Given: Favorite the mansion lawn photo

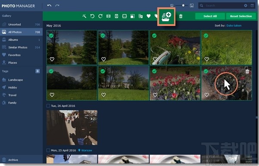Looking at the screenshot, I should (x=103, y=95).
